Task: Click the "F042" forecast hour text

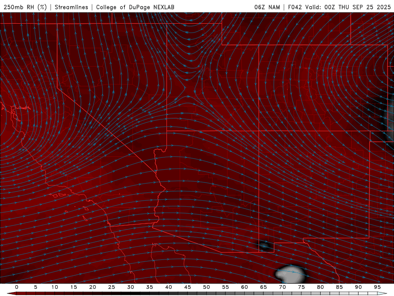Action: [x=295, y=7]
